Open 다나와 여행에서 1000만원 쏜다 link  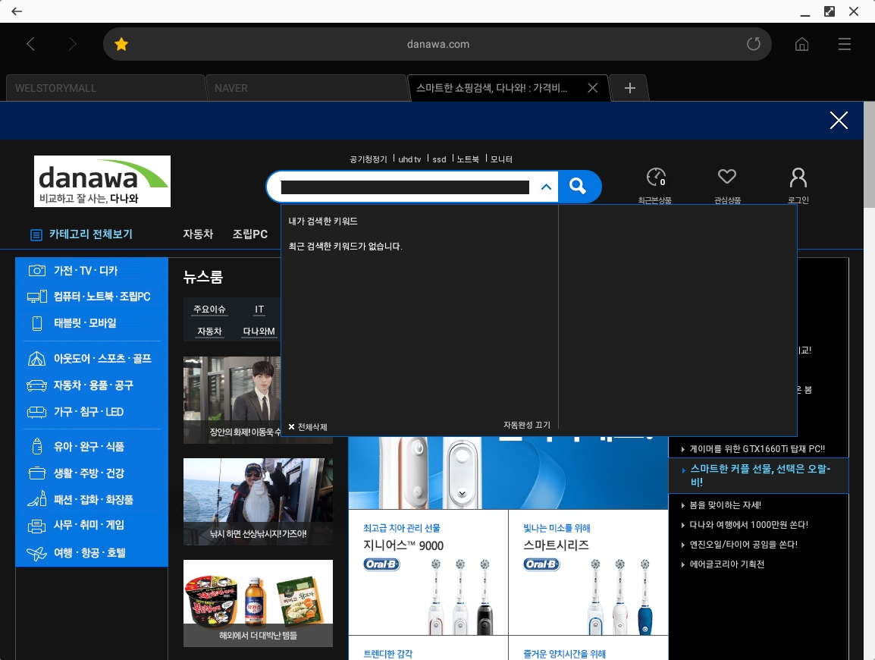pyautogui.click(x=748, y=525)
